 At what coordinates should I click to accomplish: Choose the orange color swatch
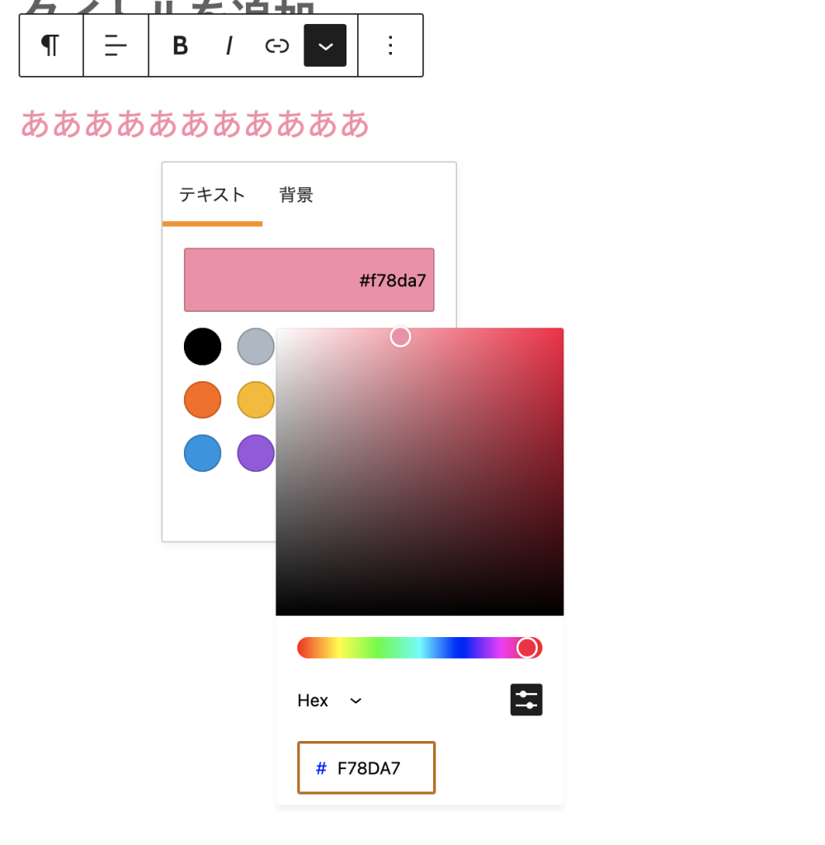point(202,400)
